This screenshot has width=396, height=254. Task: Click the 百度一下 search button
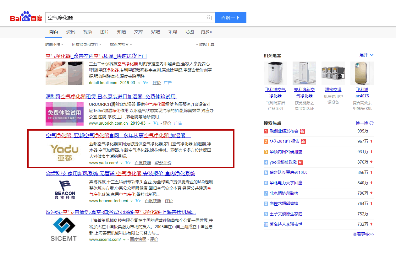coord(231,18)
